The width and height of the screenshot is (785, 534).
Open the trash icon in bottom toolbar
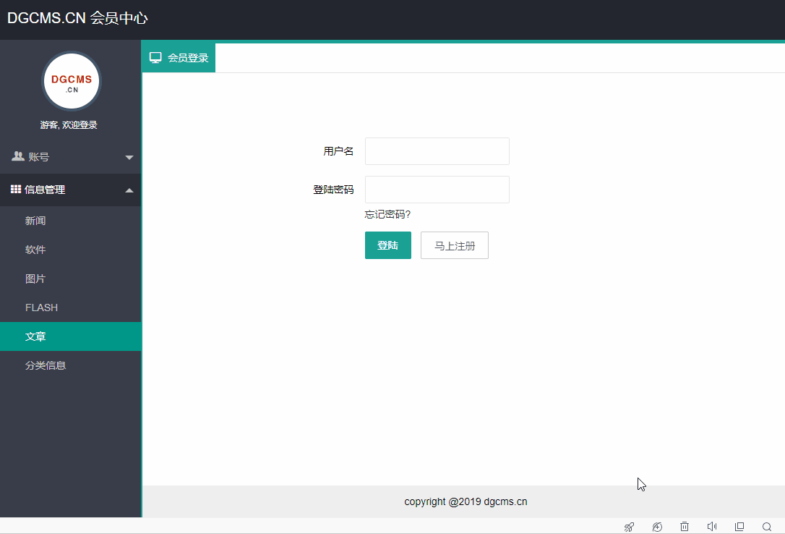(x=684, y=526)
